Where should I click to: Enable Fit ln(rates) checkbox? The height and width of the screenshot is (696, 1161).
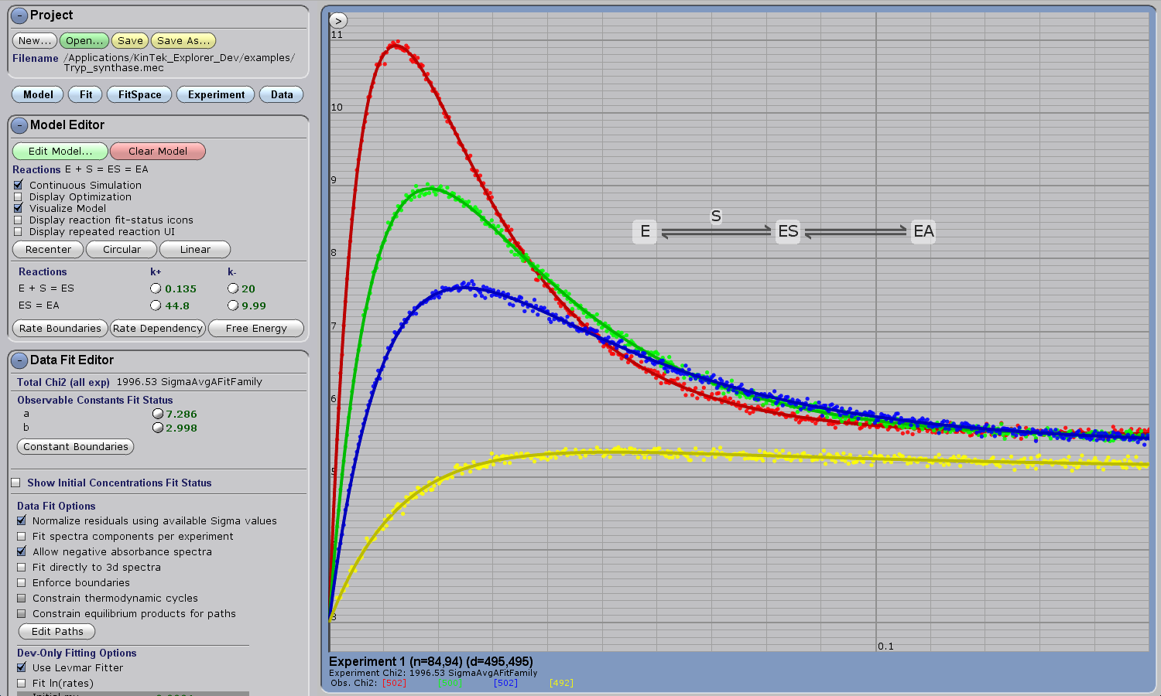[x=22, y=683]
